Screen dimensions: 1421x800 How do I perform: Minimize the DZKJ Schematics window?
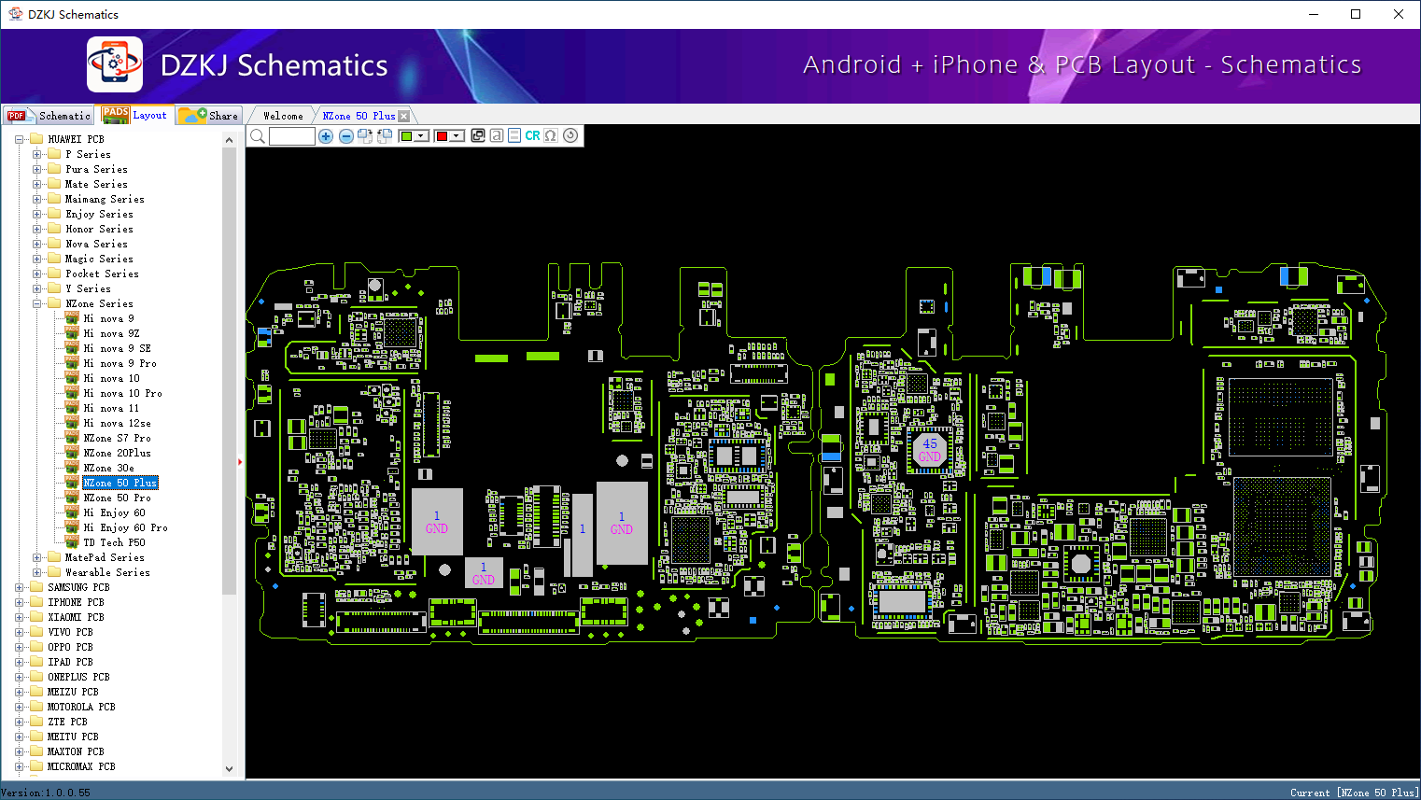pyautogui.click(x=1314, y=14)
